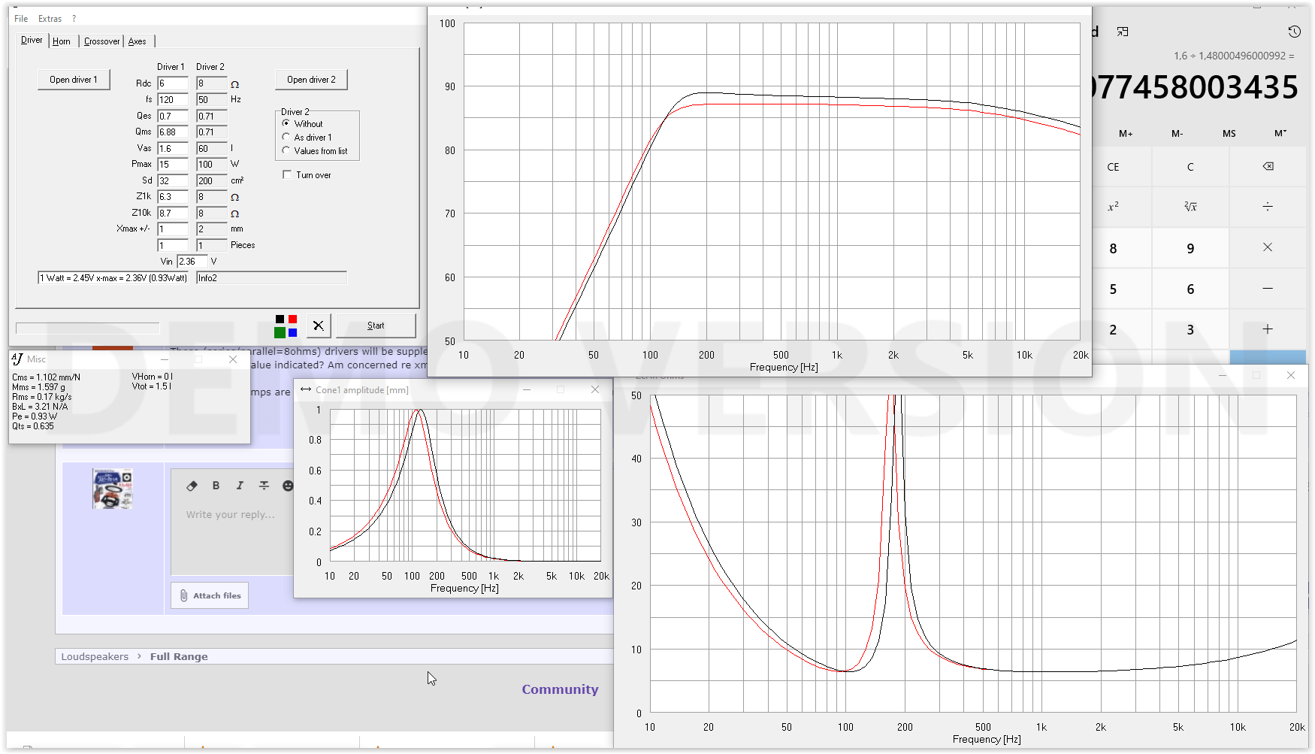Click the calculator M- key
Screen dimensions: 1315x754
[1177, 133]
